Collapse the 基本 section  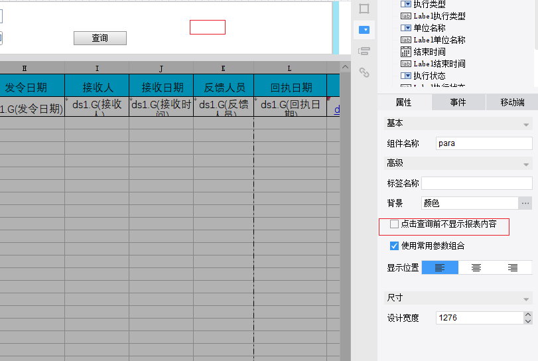(x=526, y=125)
